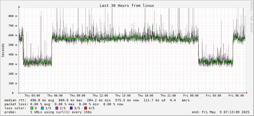Screen dimensions: 254x116
Task: Click the 'Fri 00:00' time label
Action: (191, 96)
